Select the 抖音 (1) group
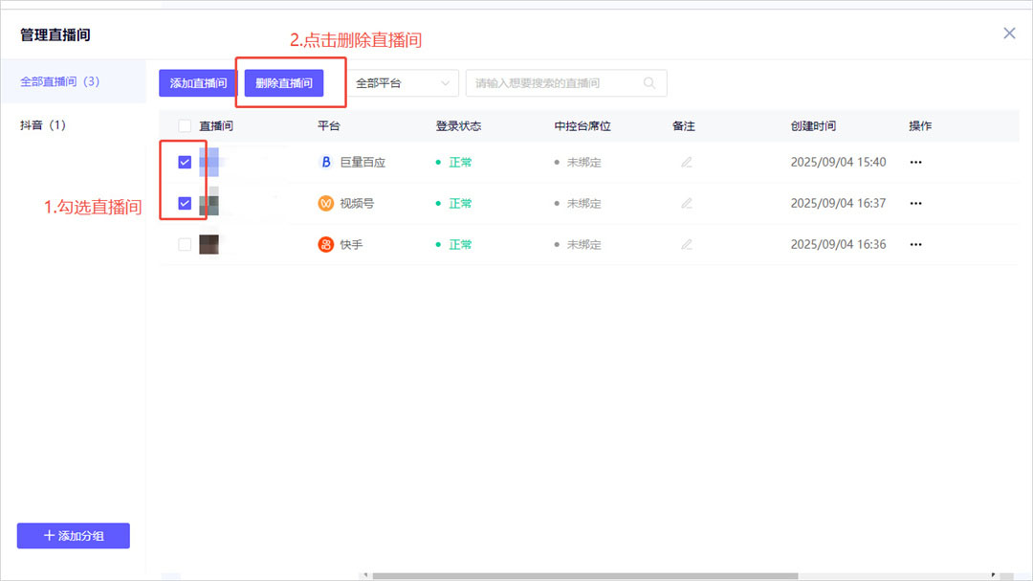Image resolution: width=1033 pixels, height=581 pixels. coord(43,125)
